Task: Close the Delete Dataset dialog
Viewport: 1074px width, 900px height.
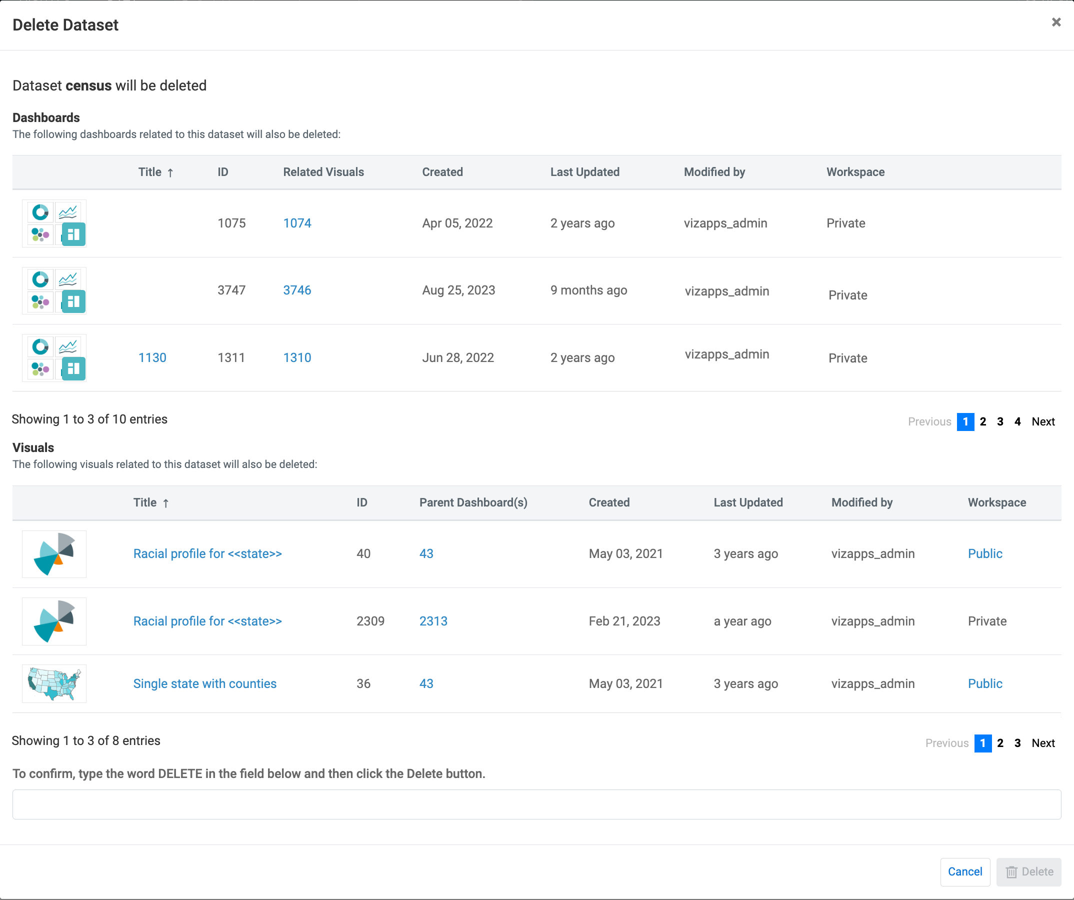Action: 1056,22
